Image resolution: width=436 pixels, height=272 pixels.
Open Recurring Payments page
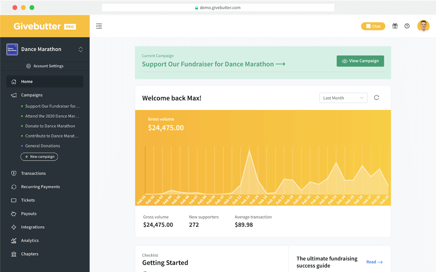[x=41, y=187]
